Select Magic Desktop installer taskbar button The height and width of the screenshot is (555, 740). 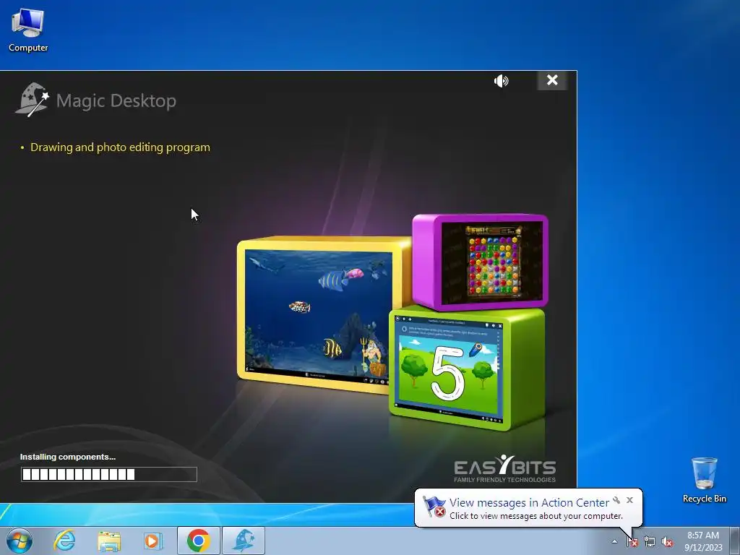(244, 541)
